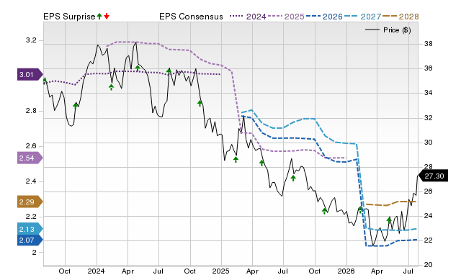Click the surprise arrow at the chart's left edge
461x275 pixels.
click(x=45, y=81)
